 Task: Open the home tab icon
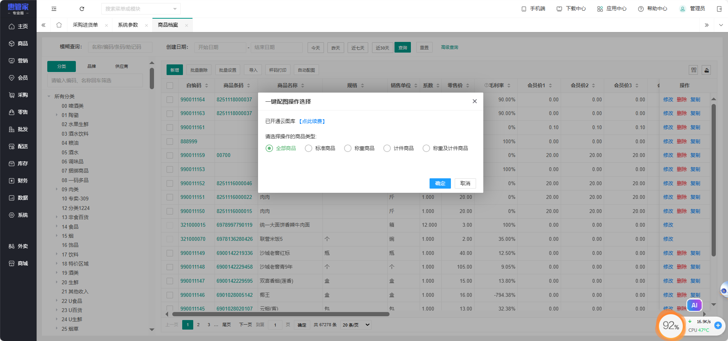click(59, 25)
